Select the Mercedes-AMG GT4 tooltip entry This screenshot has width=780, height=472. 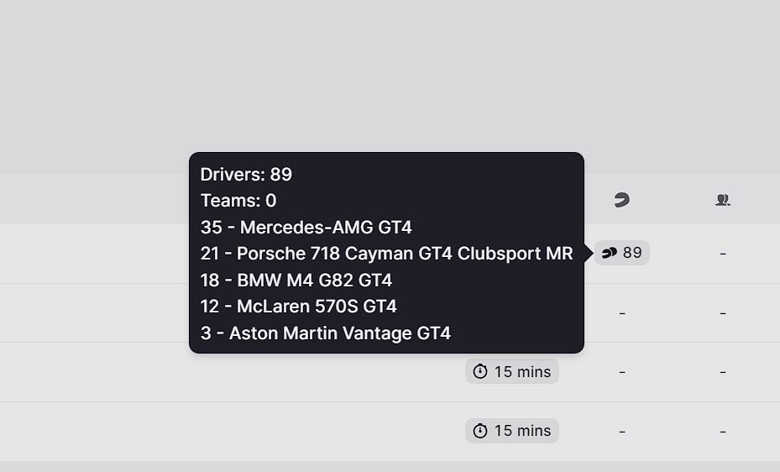[306, 228]
